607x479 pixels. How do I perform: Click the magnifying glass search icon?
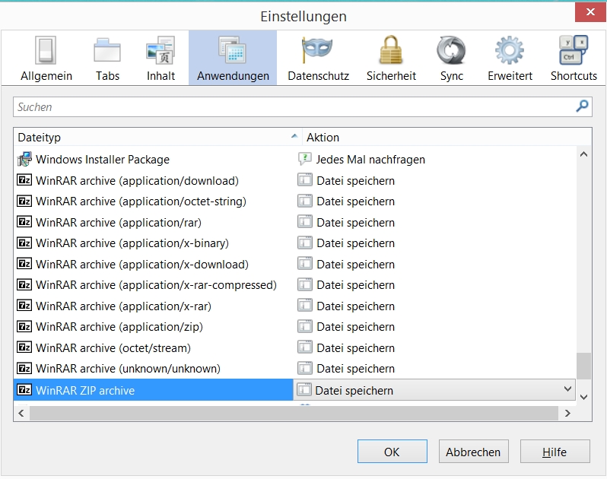pos(582,106)
